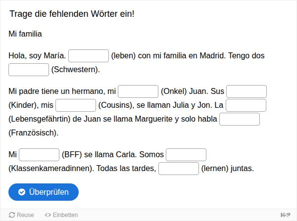Focus the blank before (Schwestern)
The width and height of the screenshot is (297, 221).
29,70
